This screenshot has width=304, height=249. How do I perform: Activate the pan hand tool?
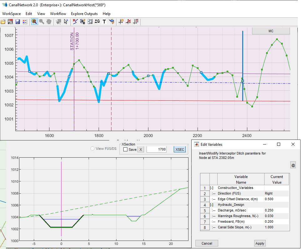(x=49, y=22)
